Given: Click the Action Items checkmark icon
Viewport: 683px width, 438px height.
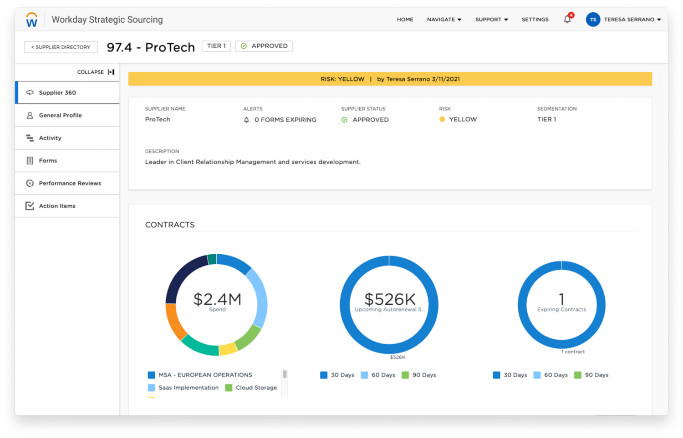Looking at the screenshot, I should tap(30, 206).
